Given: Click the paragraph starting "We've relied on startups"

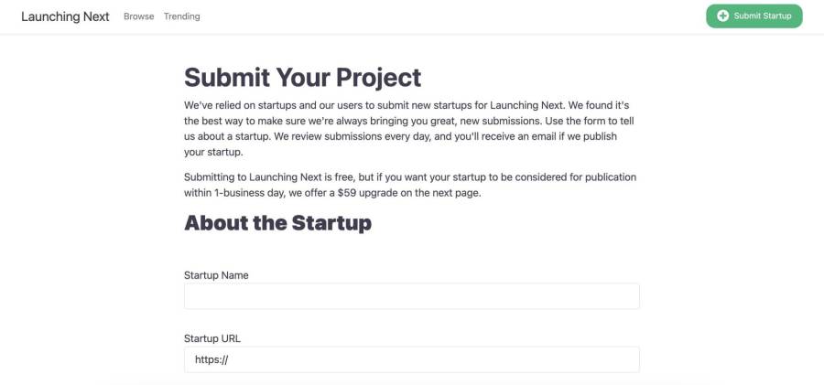Looking at the screenshot, I should 410,128.
